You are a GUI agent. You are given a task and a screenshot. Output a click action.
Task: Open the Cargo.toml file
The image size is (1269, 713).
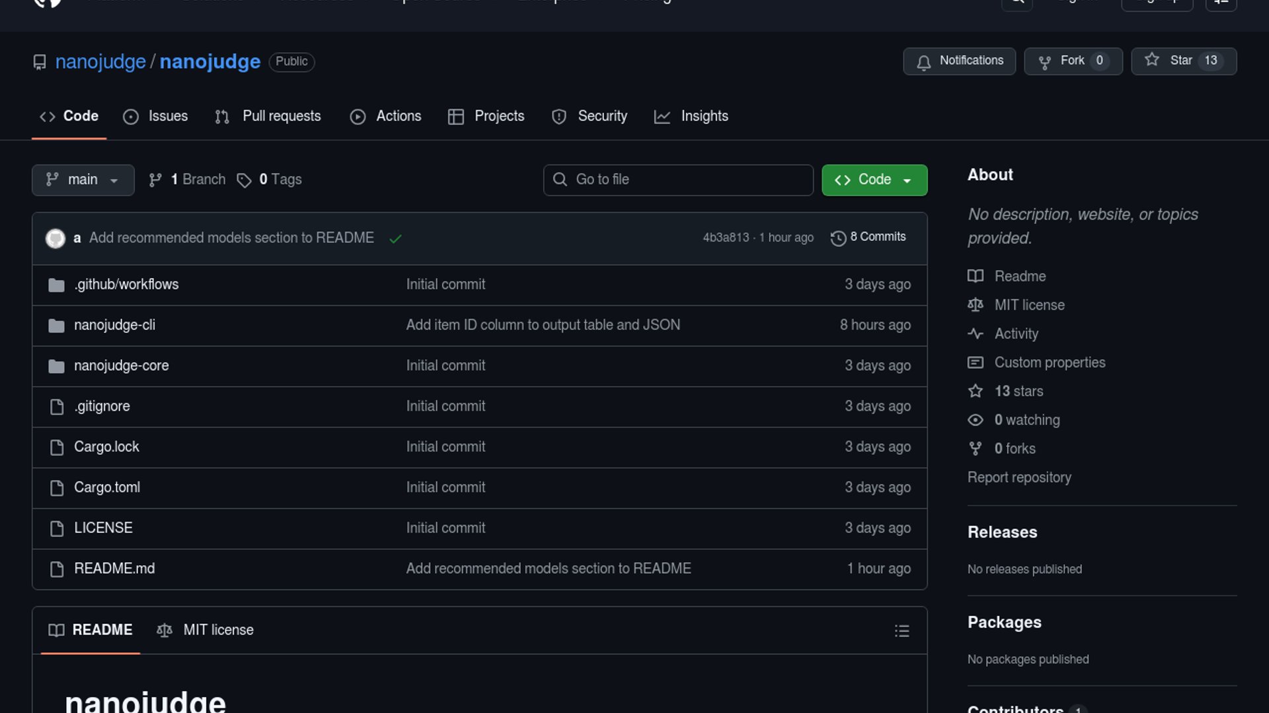107,487
